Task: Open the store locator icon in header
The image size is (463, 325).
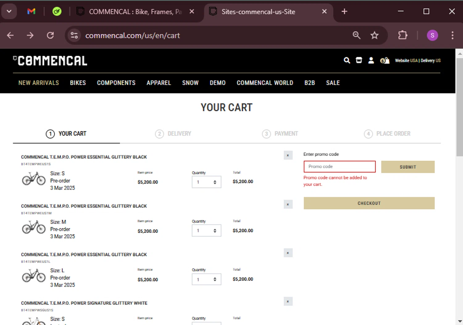Action: [x=359, y=60]
